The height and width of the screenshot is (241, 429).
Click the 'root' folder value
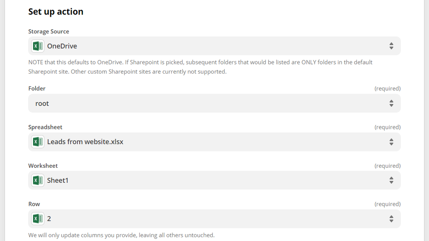tap(42, 103)
